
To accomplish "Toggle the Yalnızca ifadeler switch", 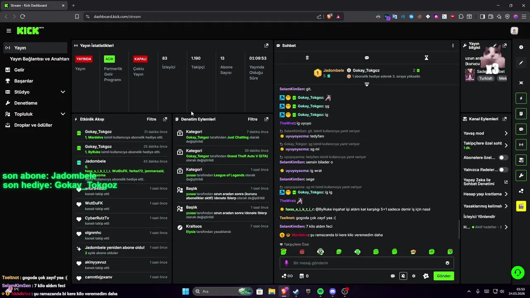I will [x=503, y=170].
